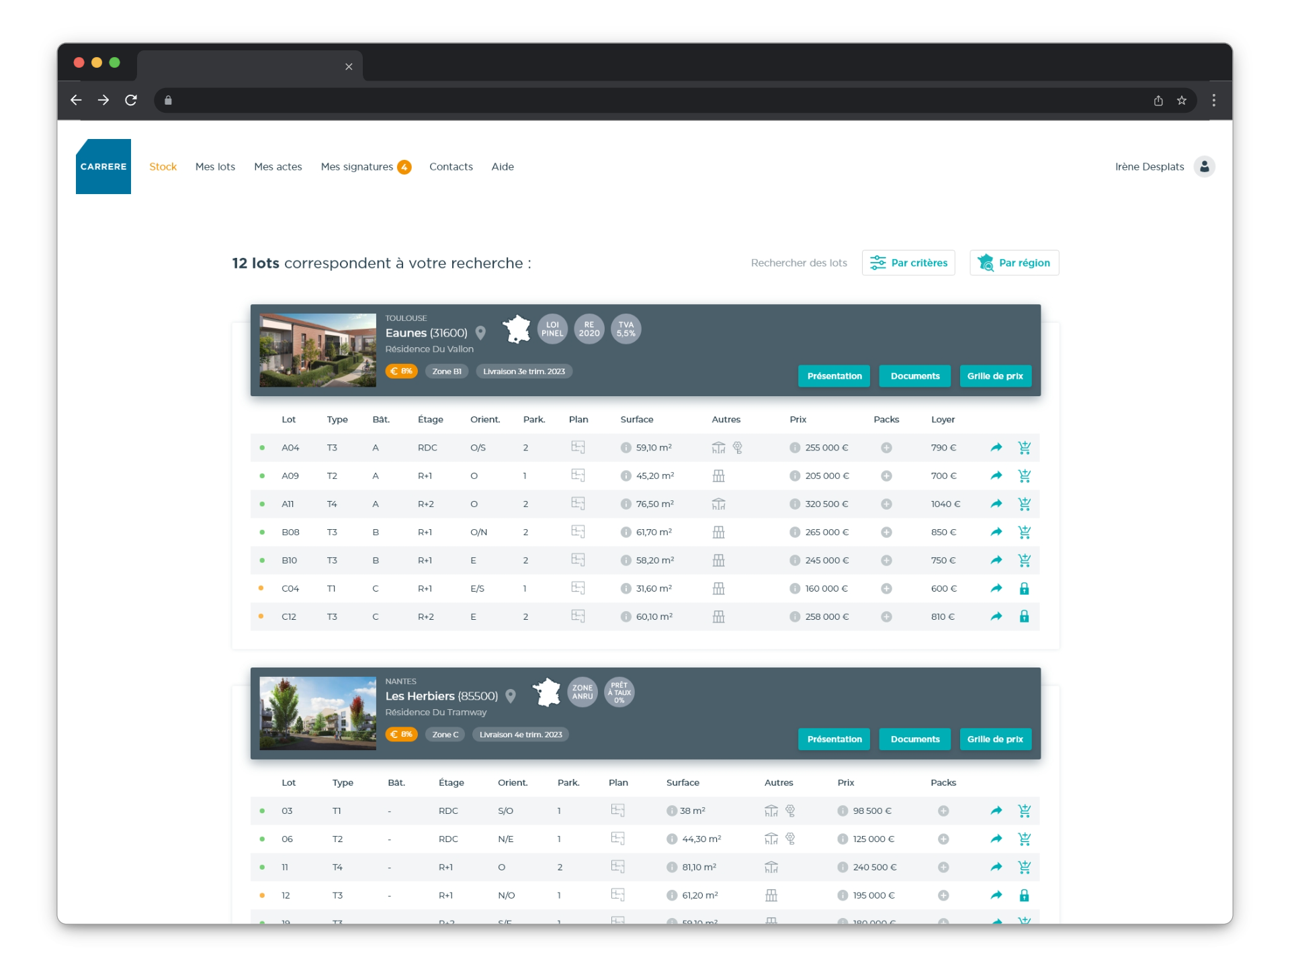The height and width of the screenshot is (967, 1290).
Task: Show price info for the 205 000 € lot
Action: [795, 475]
